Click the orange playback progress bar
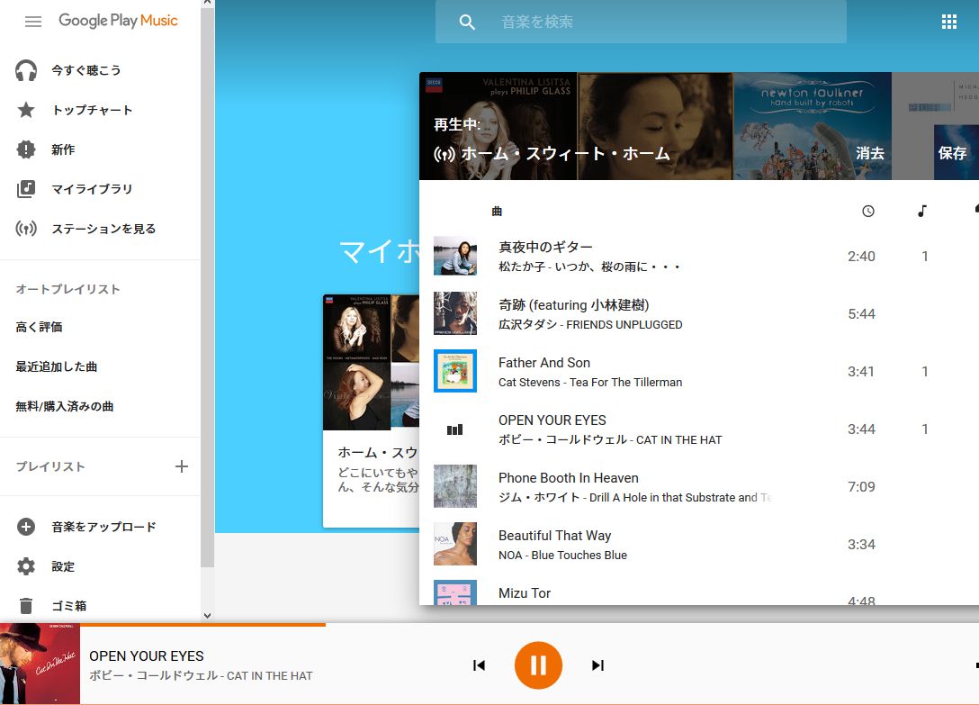Image resolution: width=979 pixels, height=705 pixels. [x=203, y=624]
